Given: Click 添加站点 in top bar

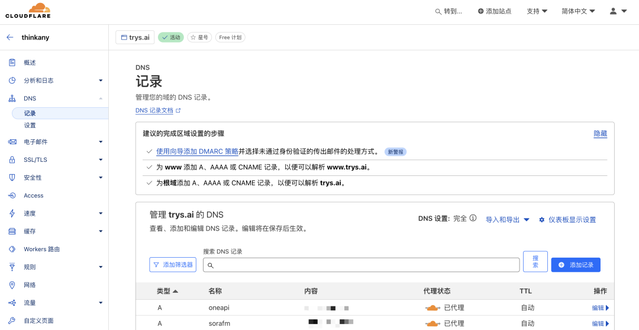Looking at the screenshot, I should coord(494,11).
